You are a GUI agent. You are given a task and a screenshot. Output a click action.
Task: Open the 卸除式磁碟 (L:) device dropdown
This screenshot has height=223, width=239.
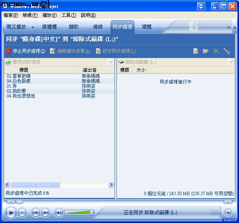[231, 62]
